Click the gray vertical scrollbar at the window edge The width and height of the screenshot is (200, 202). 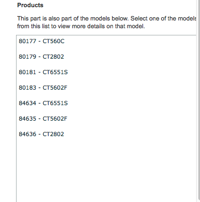(x=198, y=101)
